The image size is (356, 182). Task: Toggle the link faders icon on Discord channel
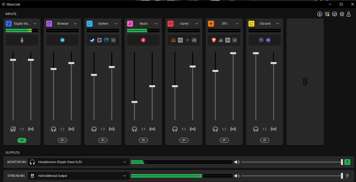tap(265, 129)
